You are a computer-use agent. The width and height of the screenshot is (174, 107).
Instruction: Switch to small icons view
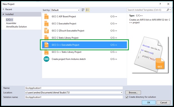83,10
